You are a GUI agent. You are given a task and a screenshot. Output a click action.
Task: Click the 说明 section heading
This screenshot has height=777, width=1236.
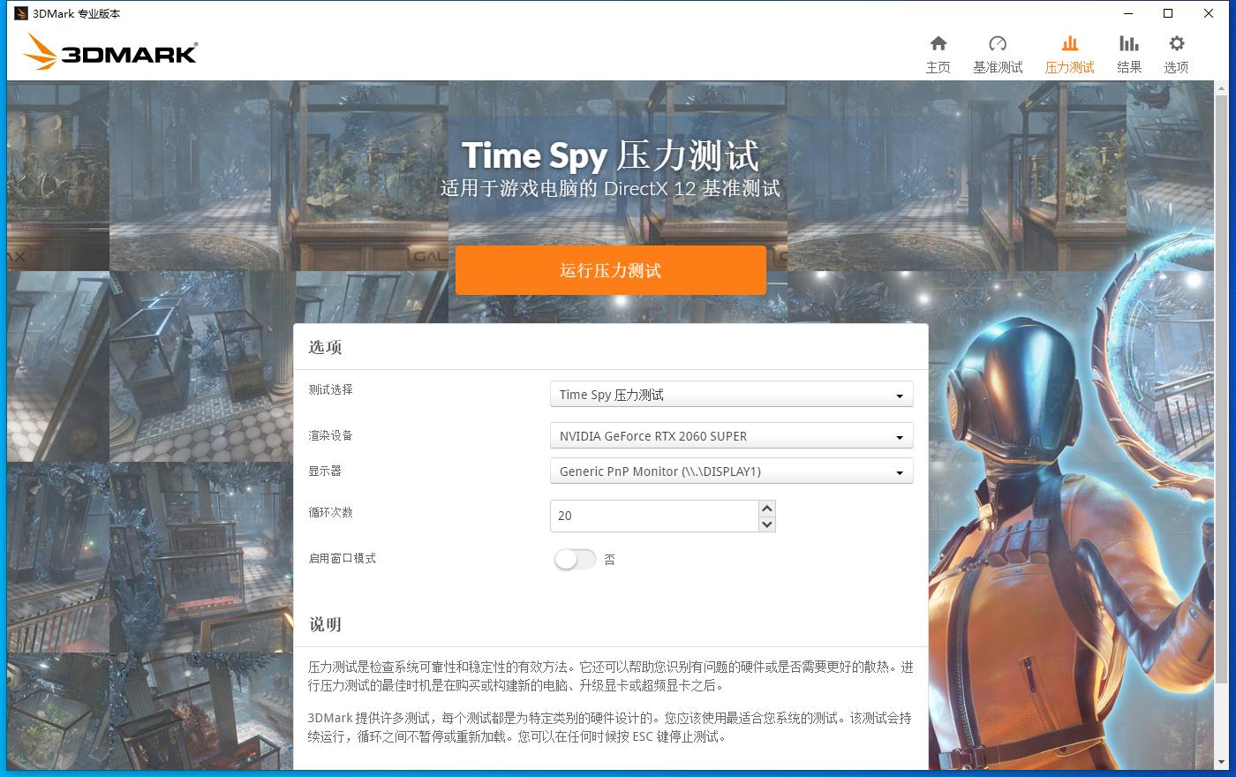(x=325, y=624)
